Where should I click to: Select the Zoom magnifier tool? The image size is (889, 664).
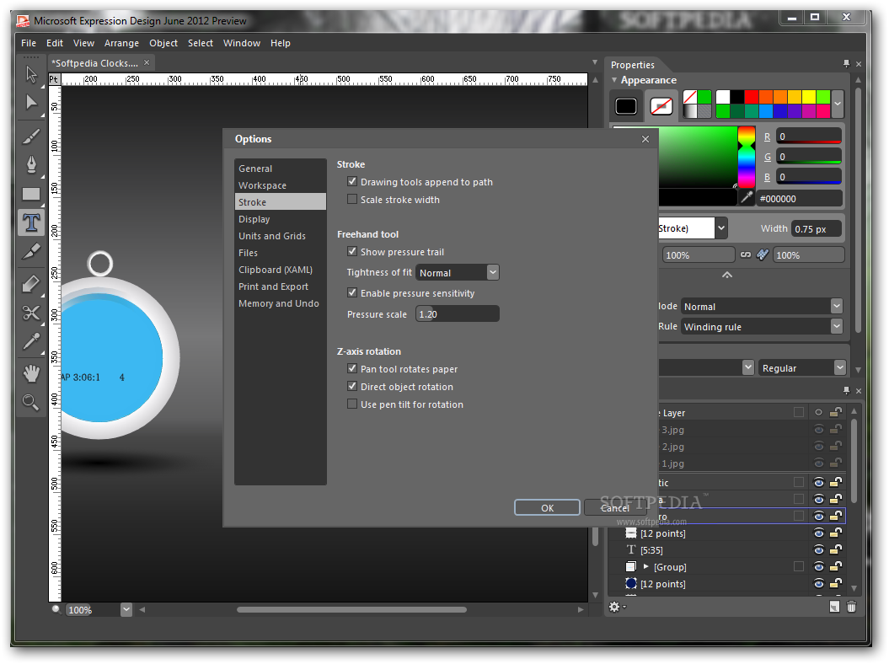point(31,402)
